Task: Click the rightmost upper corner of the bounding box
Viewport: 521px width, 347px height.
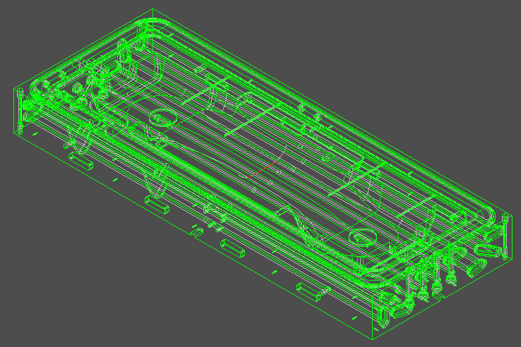Action: (x=508, y=214)
